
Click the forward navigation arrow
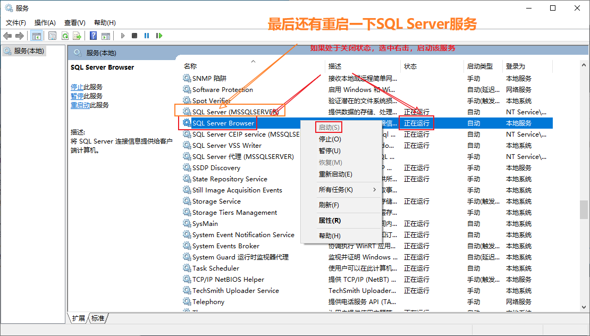[20, 36]
